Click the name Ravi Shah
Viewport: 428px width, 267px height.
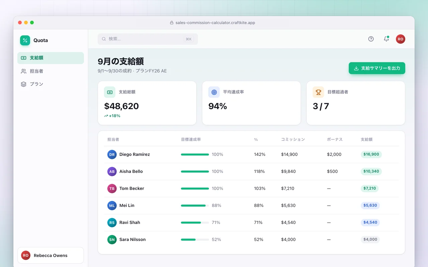(x=130, y=223)
